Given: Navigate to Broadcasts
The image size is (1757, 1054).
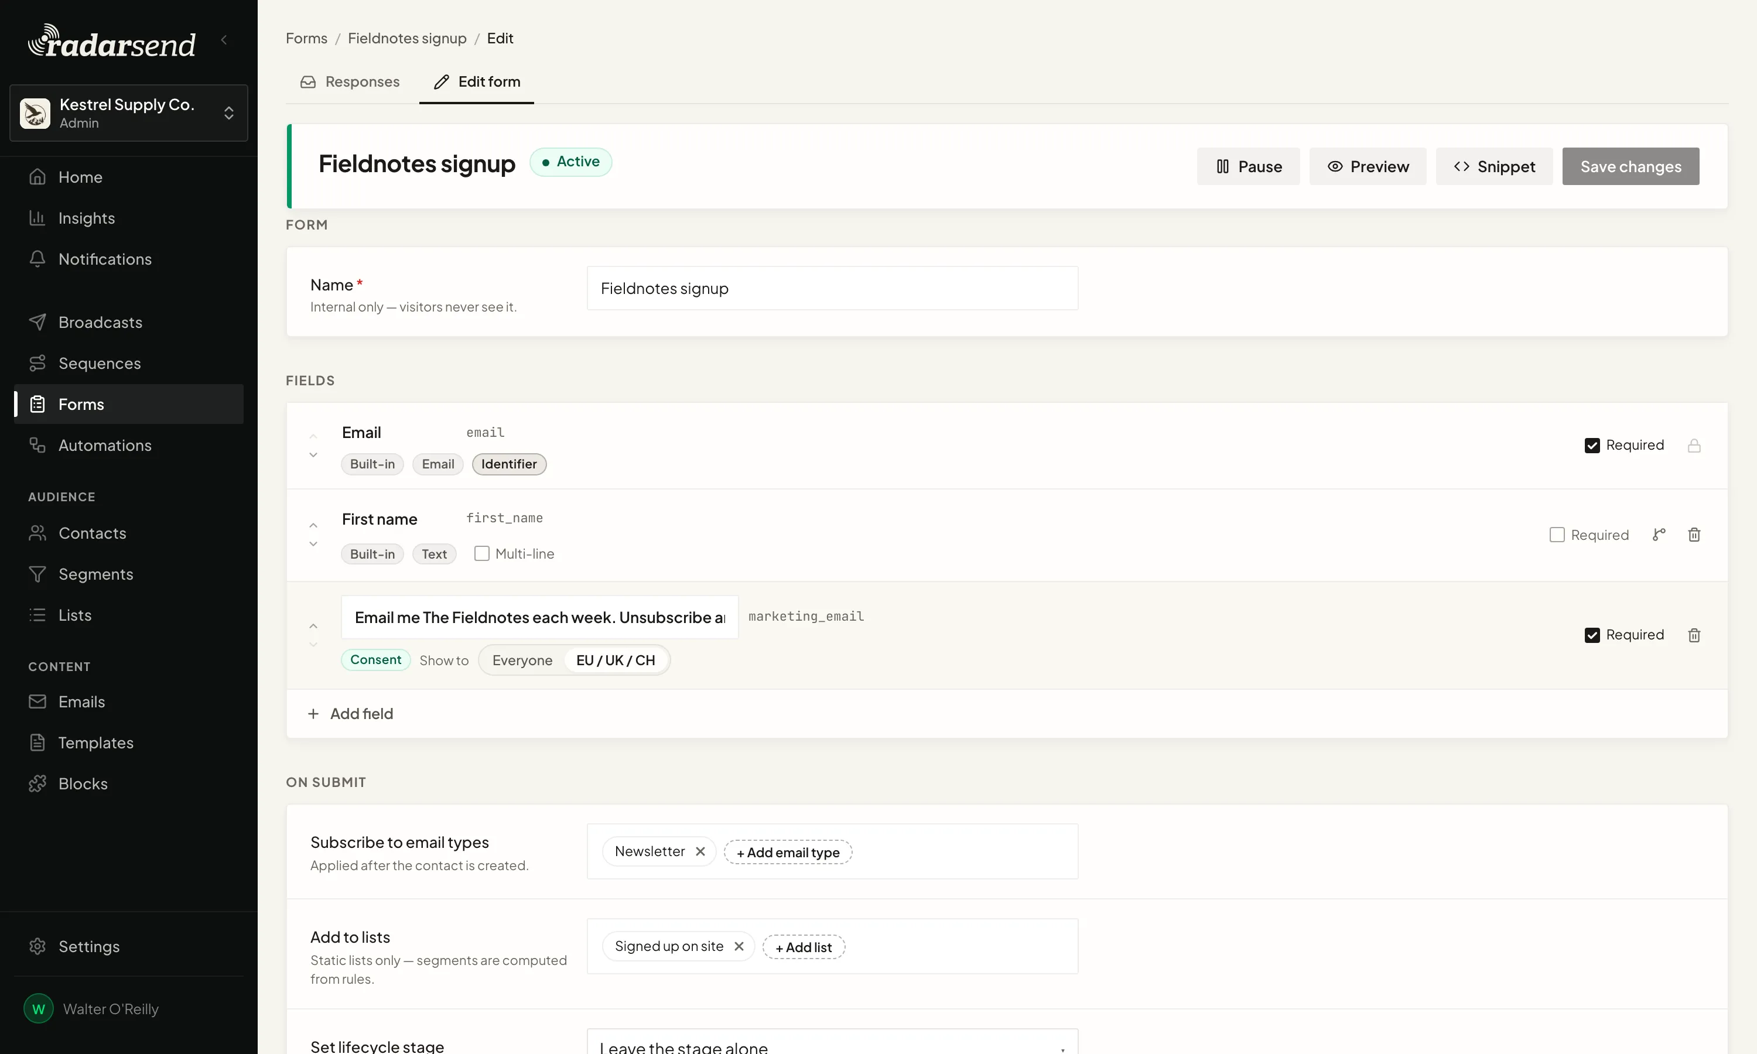Looking at the screenshot, I should point(128,323).
